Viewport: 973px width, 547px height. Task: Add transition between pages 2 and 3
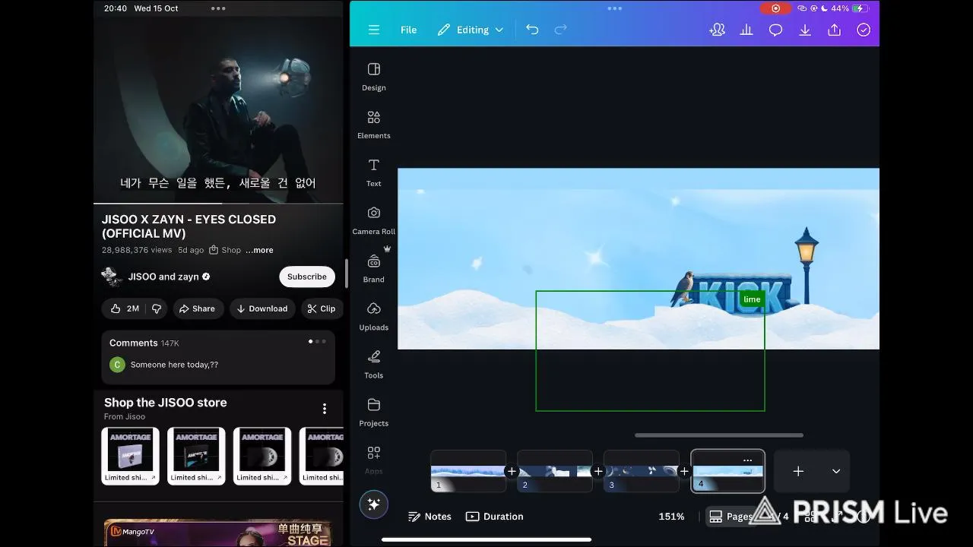click(598, 471)
